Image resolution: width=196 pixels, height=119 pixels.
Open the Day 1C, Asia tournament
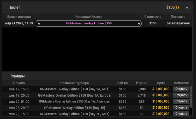pyautogui.click(x=181, y=114)
